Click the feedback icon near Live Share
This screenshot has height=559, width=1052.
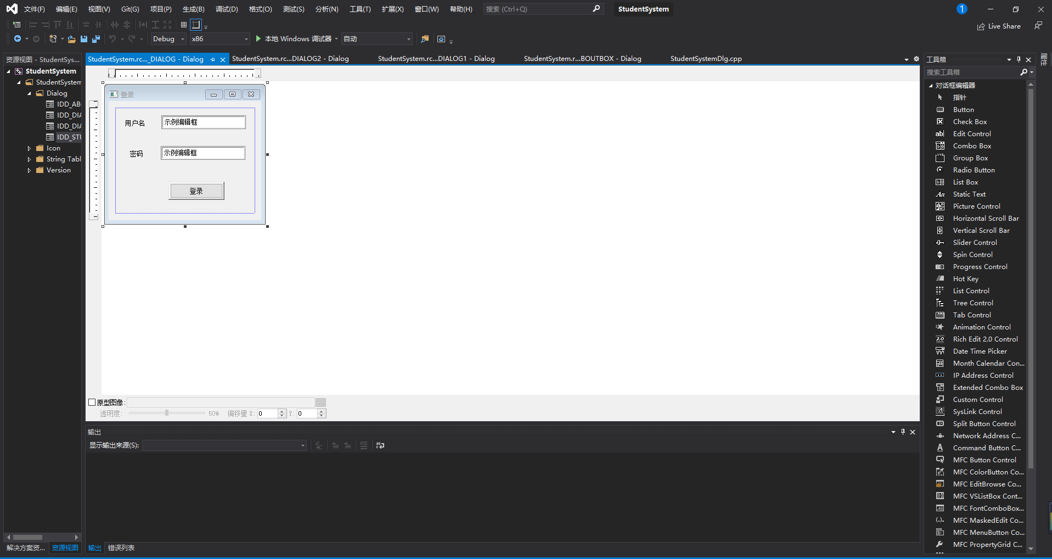(x=1038, y=26)
